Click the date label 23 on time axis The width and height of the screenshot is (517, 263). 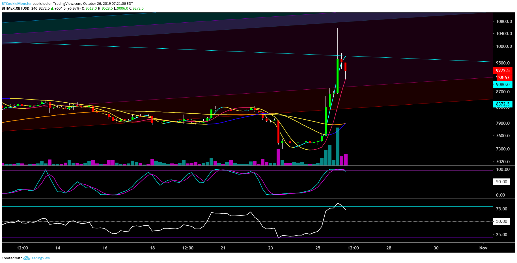pos(271,248)
